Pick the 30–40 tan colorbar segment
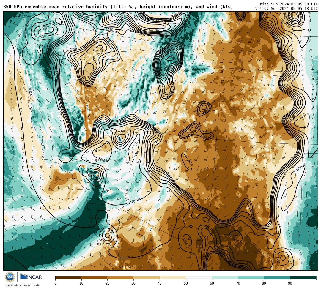Viewport: 321px width, 289px height. click(x=147, y=277)
